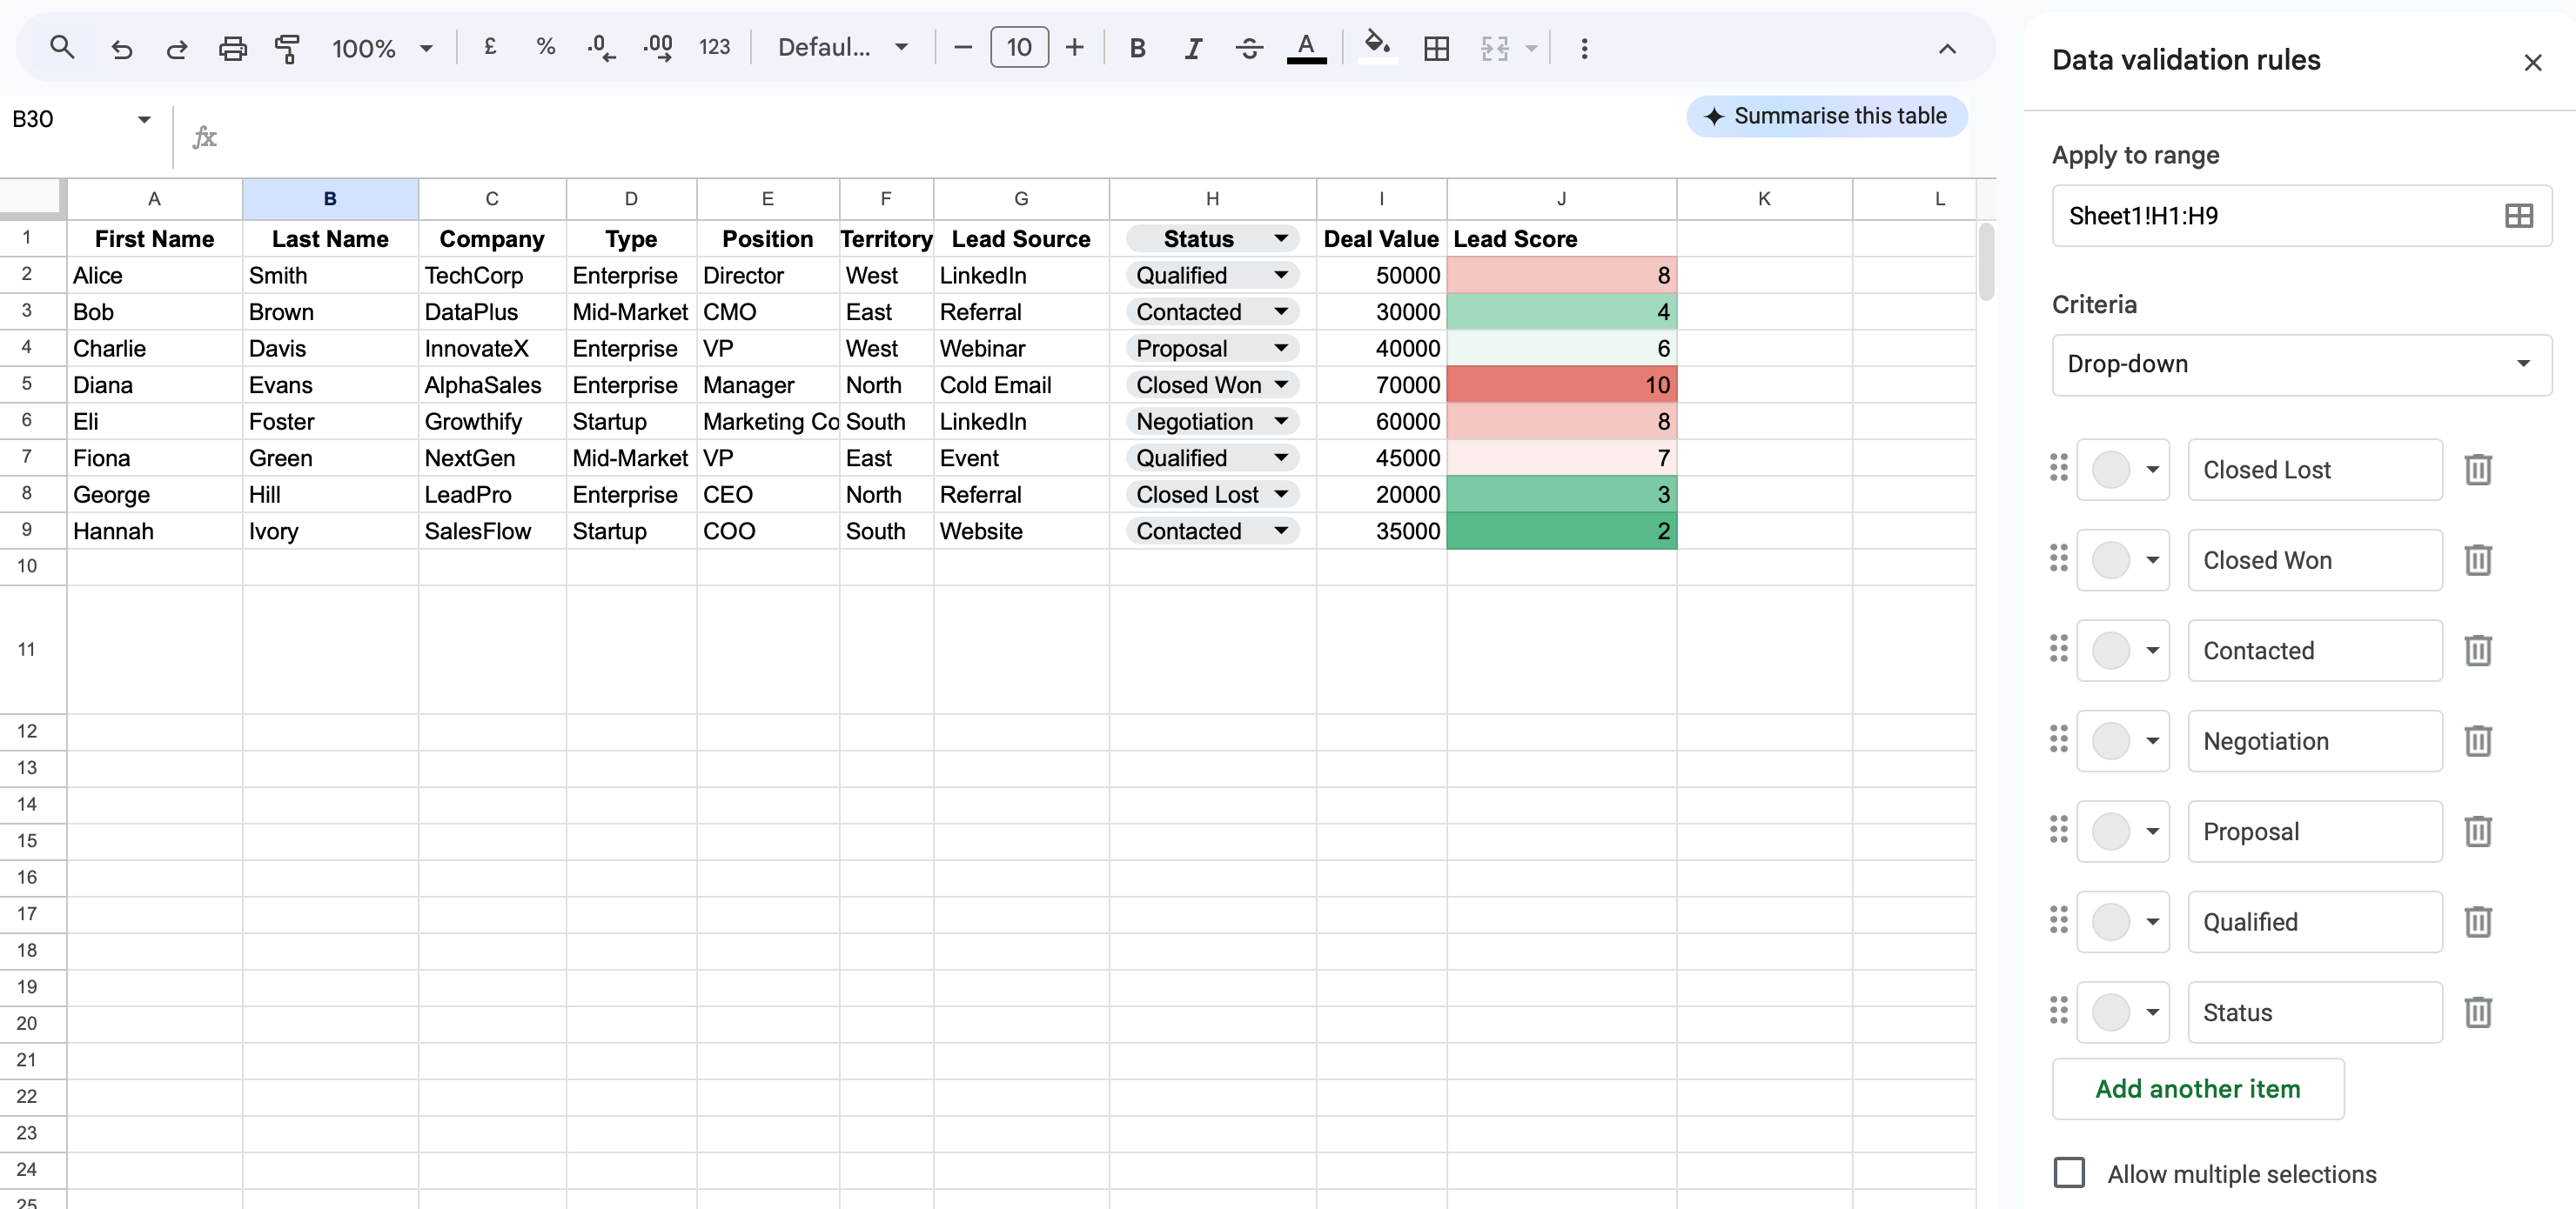Delete the Closed Lost drop-down item

click(x=2477, y=470)
